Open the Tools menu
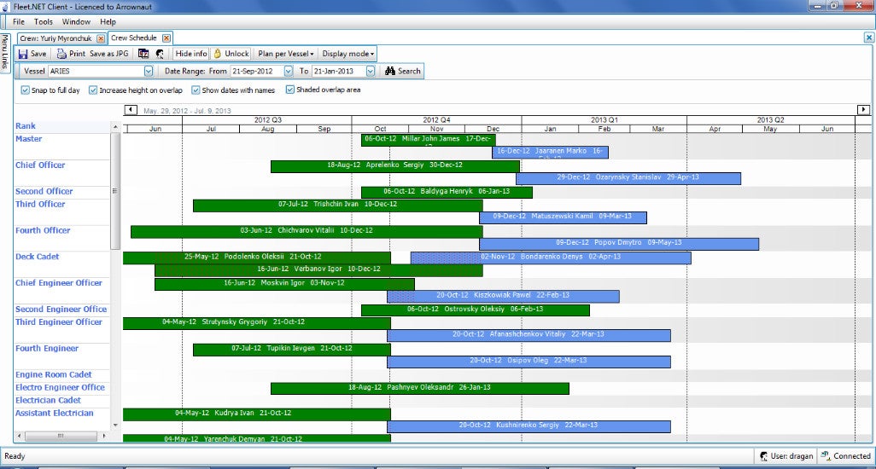 coord(43,21)
